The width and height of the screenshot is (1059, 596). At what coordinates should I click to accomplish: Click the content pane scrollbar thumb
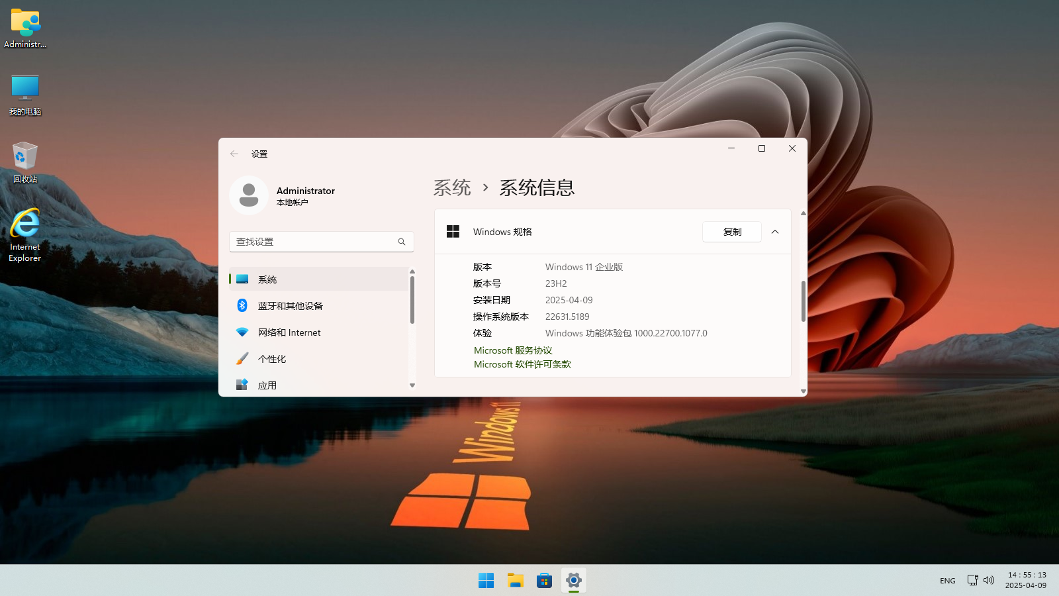coord(804,301)
